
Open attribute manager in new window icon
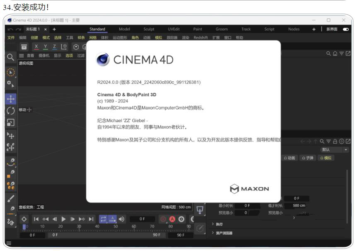pos(348,141)
